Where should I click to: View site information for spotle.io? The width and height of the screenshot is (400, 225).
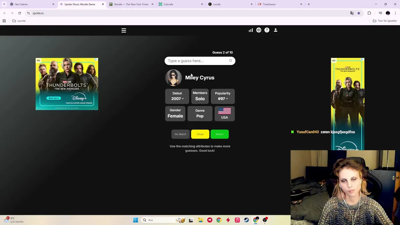pos(28,13)
